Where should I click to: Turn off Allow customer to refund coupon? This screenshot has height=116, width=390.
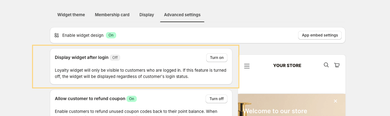(x=216, y=99)
